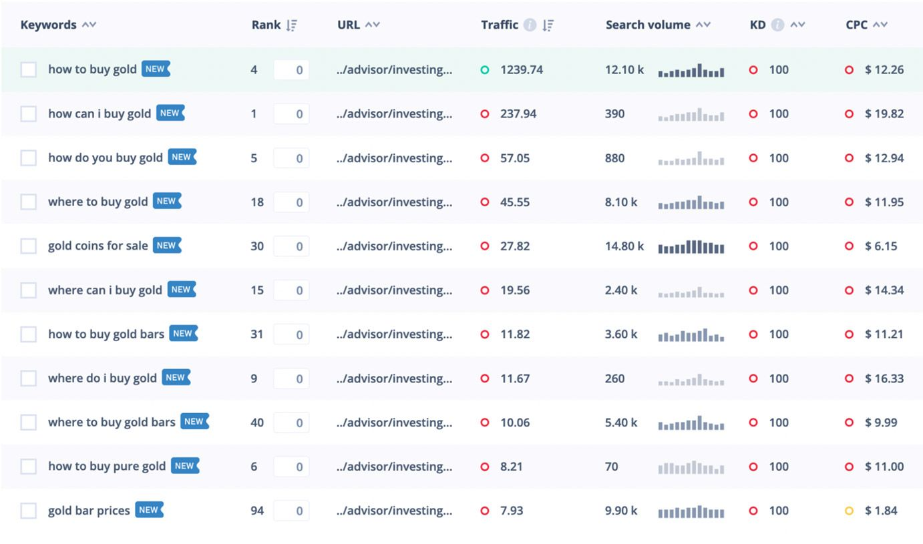This screenshot has height=544, width=923.
Task: Open URL link for 'where to buy gold'
Action: pyautogui.click(x=394, y=202)
